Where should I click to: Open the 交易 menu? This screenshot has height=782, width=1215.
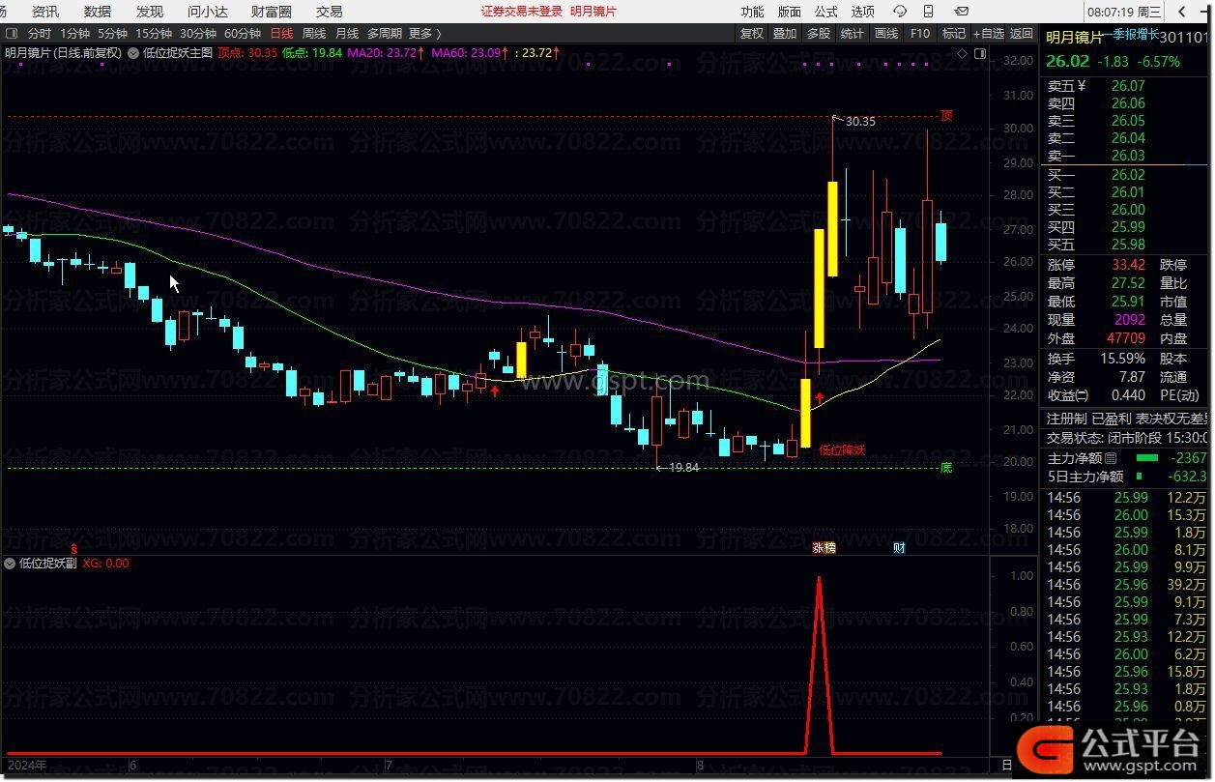tap(330, 12)
